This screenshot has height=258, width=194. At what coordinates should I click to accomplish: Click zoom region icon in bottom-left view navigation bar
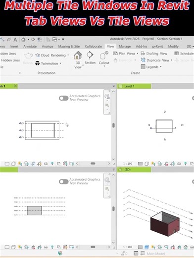pos(107,189)
